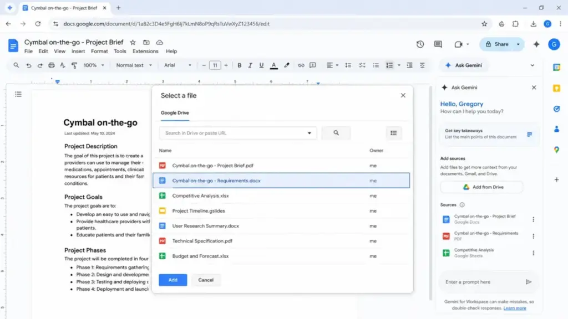Open options for Competitive Analysis source
Viewport: 568px width, 319px height.
(533, 253)
